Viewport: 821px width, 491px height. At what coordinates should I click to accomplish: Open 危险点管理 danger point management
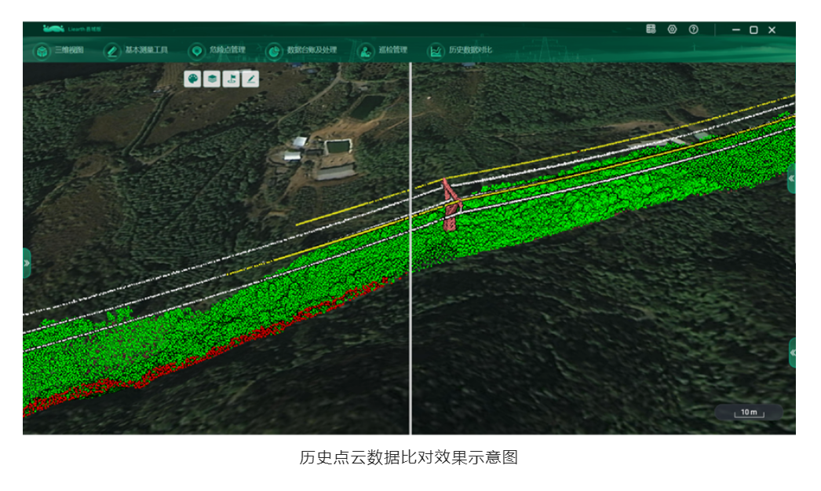217,50
